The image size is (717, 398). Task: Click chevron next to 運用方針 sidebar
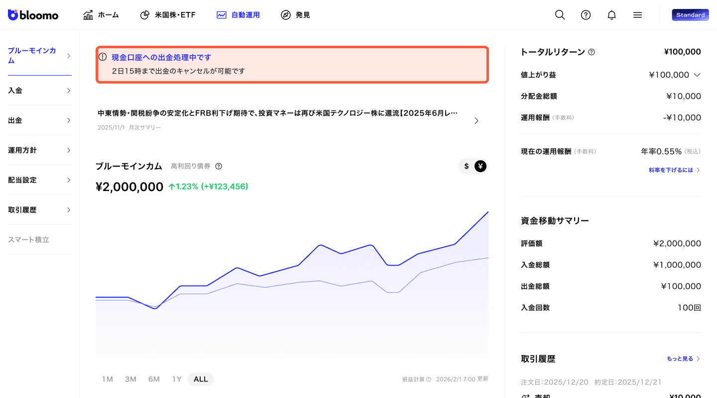(69, 150)
